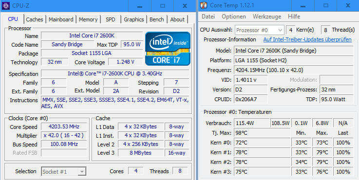The height and width of the screenshot is (180, 359).
Task: Click the Core Voltage value 1.248 V
Action: click(126, 62)
